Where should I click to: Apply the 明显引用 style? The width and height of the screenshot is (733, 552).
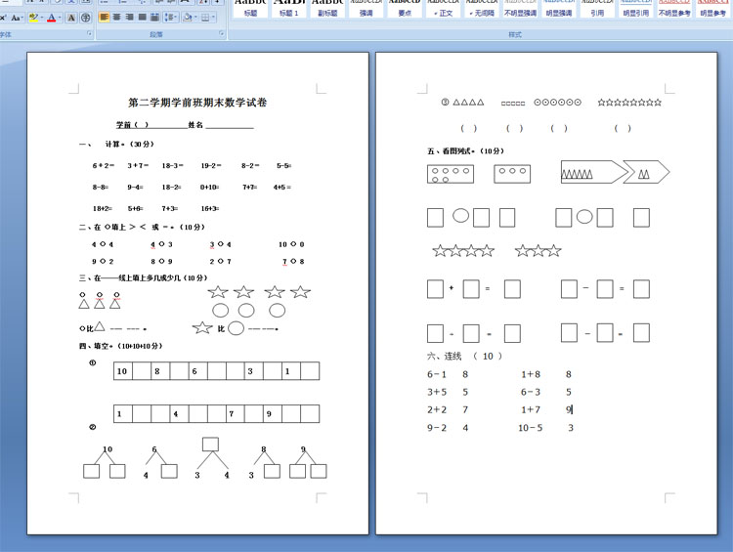click(636, 9)
